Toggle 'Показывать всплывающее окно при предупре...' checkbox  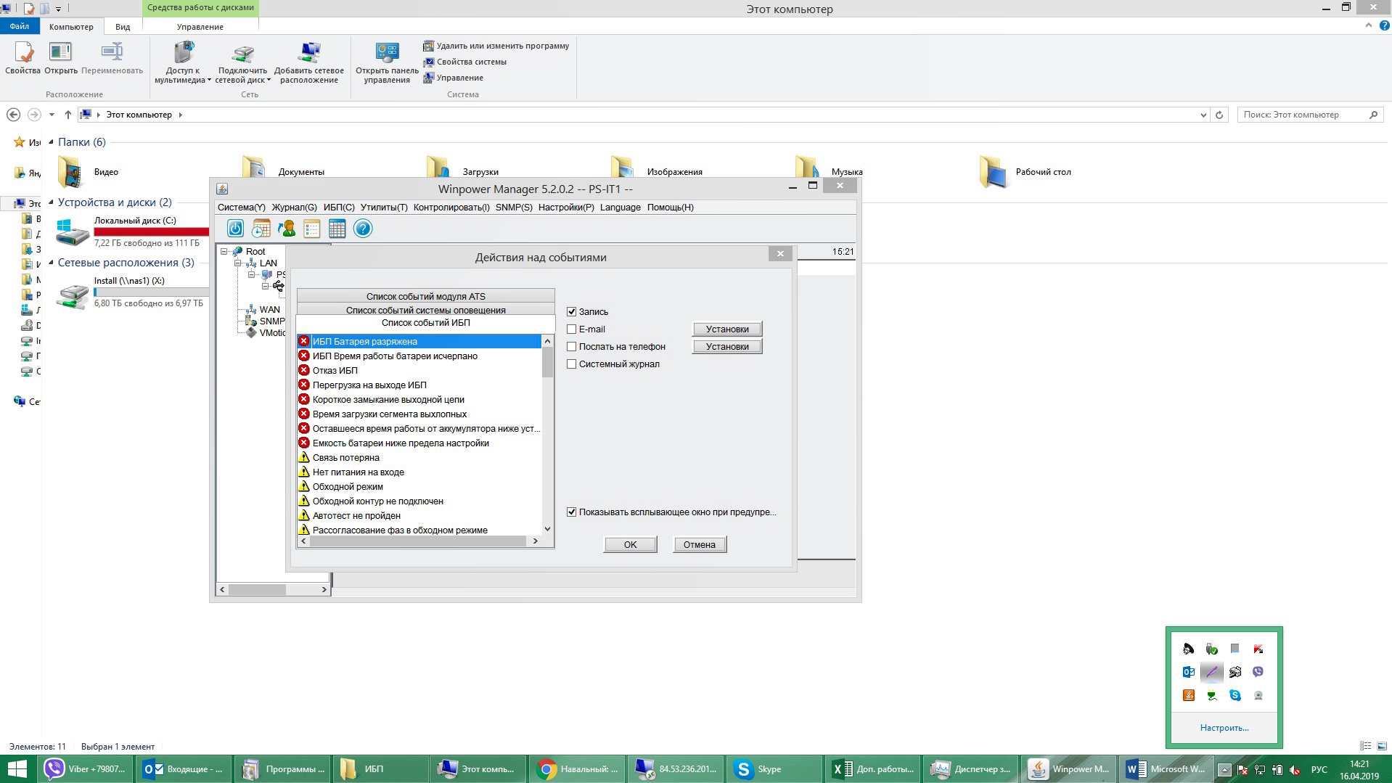pyautogui.click(x=571, y=512)
